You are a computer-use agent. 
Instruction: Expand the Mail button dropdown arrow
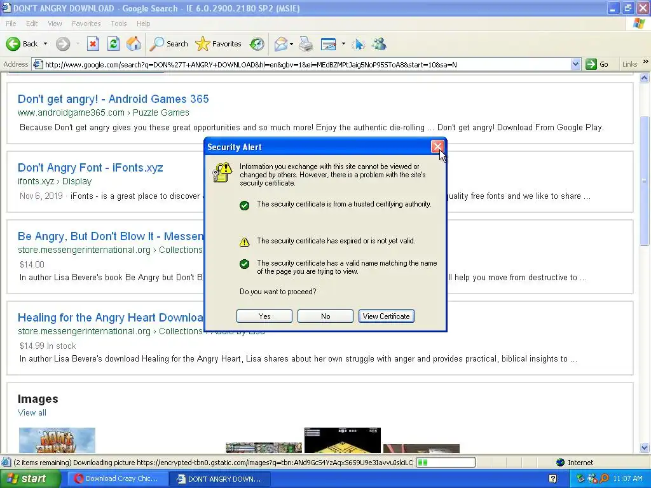pos(291,44)
